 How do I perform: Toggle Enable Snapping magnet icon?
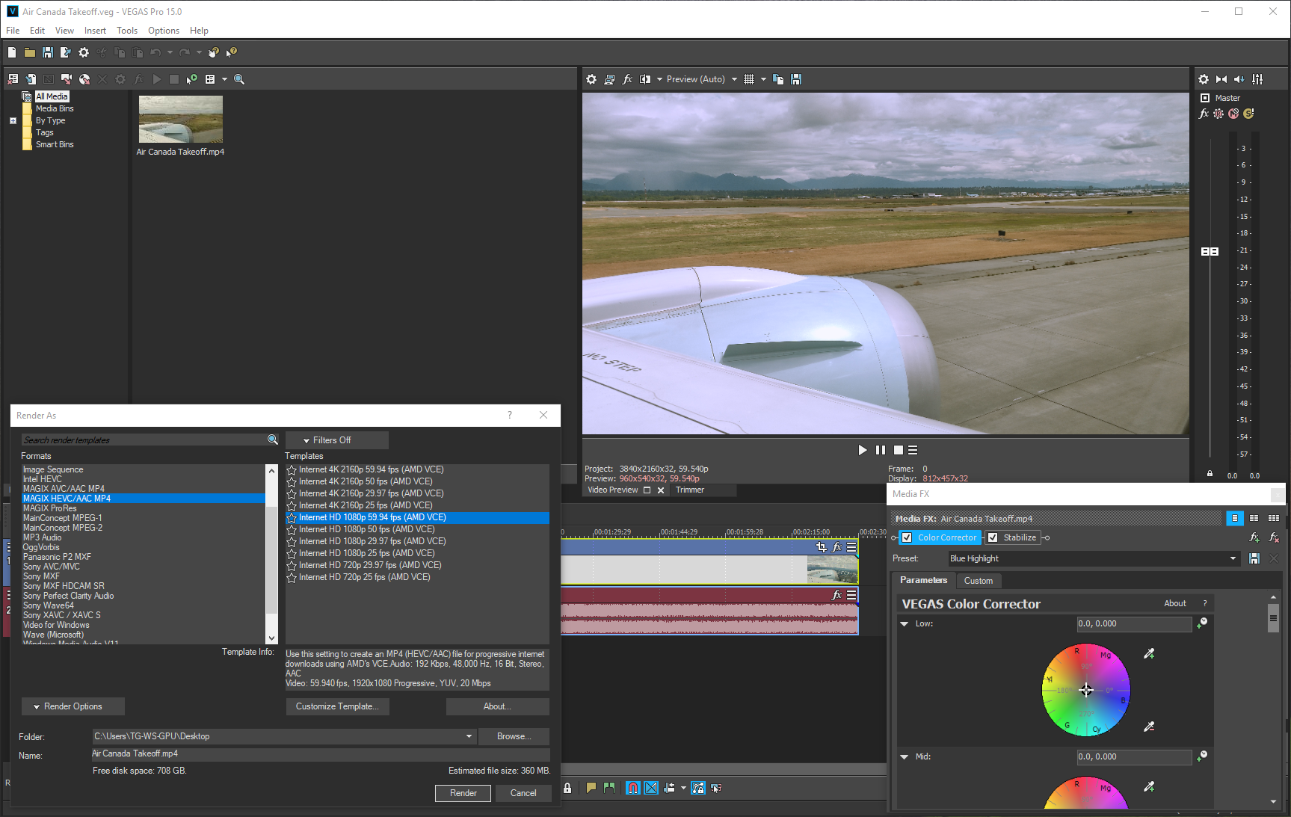pos(632,788)
